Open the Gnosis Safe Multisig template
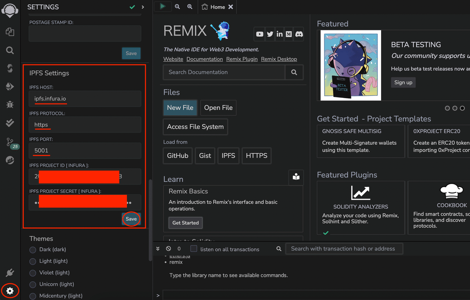 [x=361, y=141]
